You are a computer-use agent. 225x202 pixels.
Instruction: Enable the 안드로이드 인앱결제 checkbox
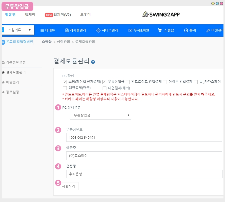tap(127, 82)
